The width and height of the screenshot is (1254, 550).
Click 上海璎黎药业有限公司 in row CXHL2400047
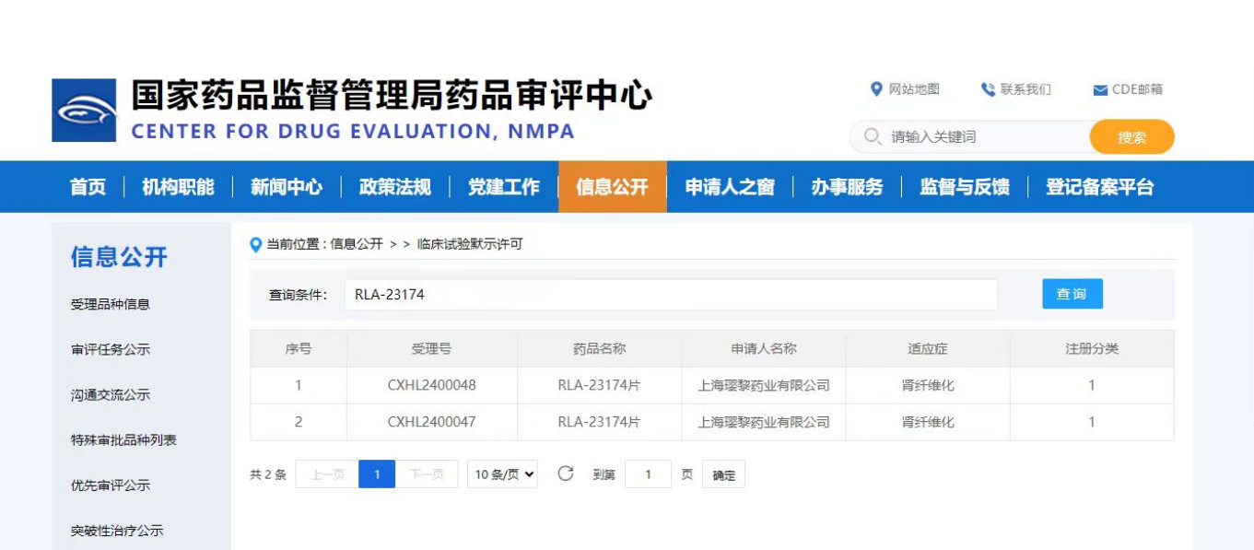(x=764, y=422)
